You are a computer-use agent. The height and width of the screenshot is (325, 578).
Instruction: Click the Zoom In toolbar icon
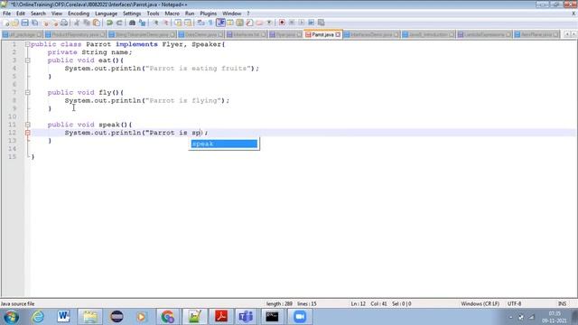(x=156, y=23)
